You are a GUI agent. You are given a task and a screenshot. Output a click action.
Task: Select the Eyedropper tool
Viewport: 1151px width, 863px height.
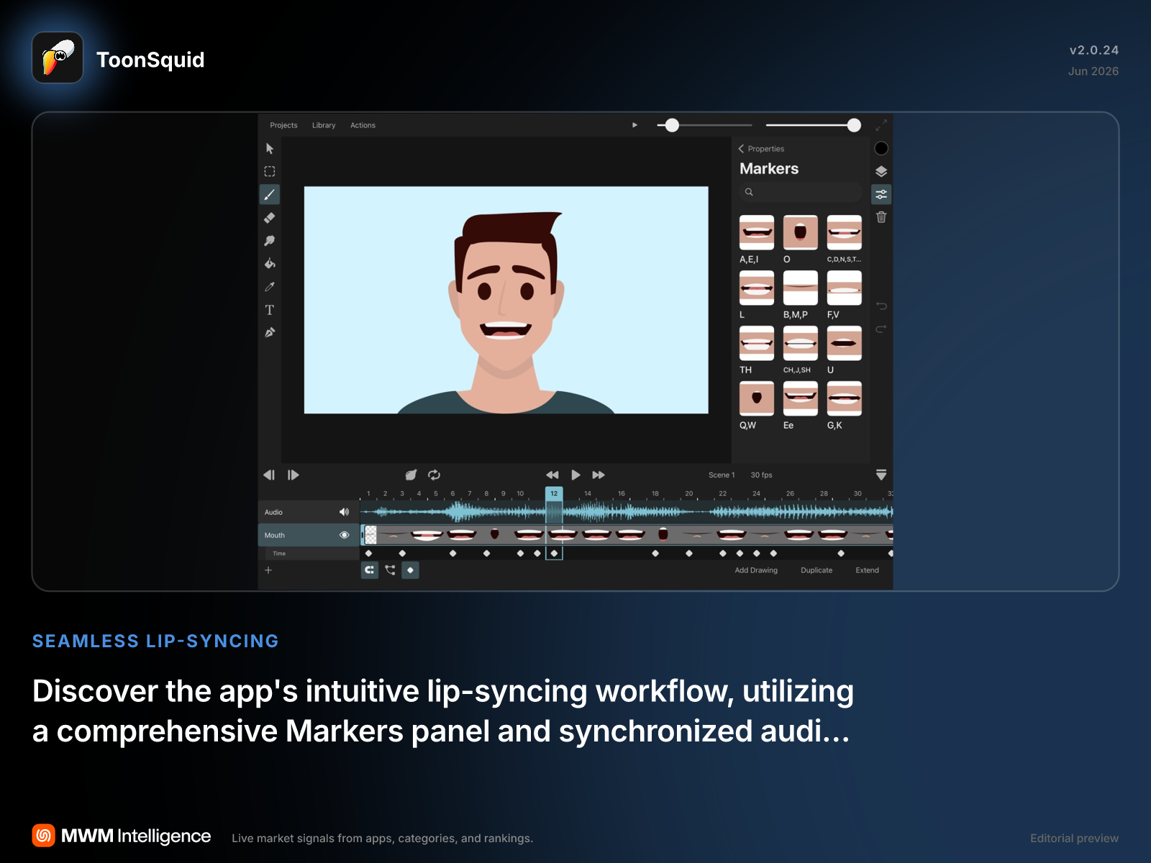[270, 286]
